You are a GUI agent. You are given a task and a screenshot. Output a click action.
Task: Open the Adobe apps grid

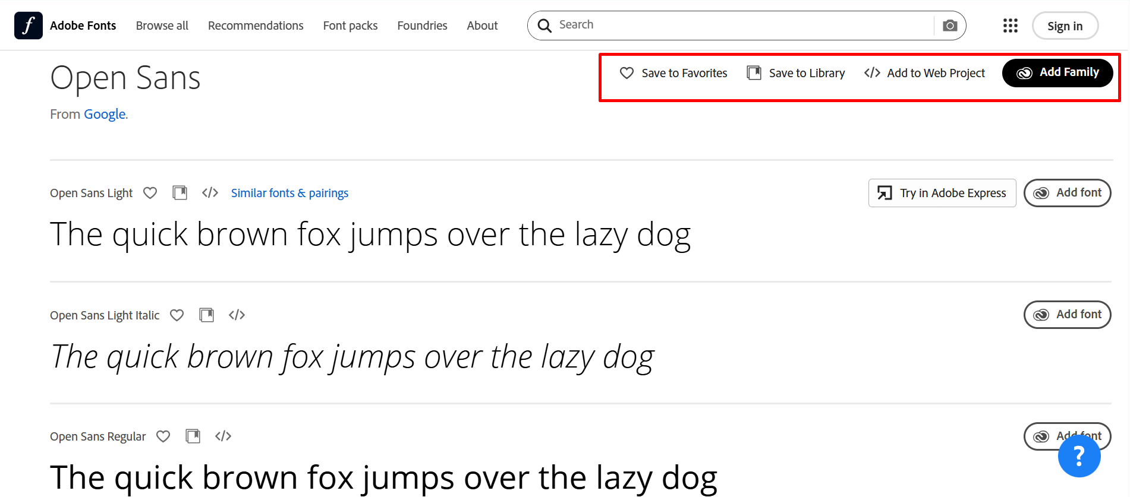point(1010,26)
